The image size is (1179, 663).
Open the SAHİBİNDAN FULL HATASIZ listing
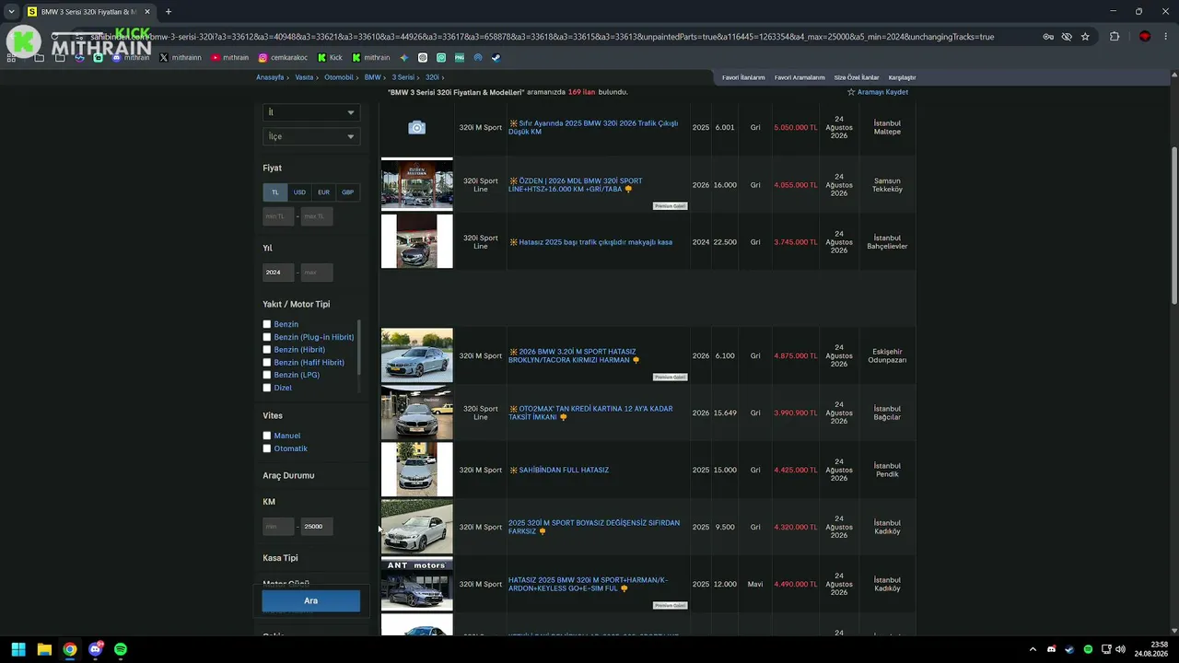(x=564, y=471)
